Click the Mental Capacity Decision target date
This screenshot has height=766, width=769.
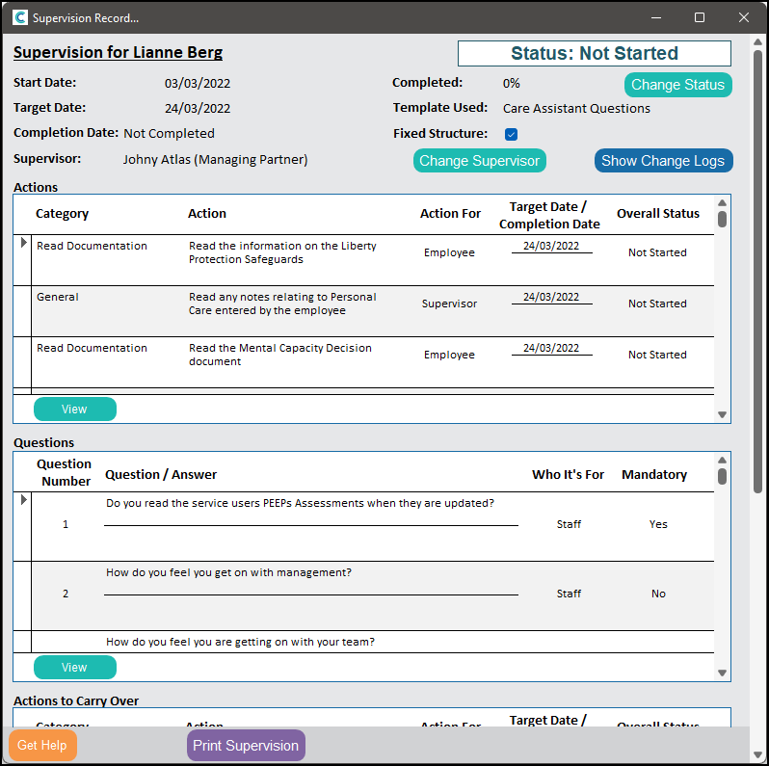coord(551,349)
